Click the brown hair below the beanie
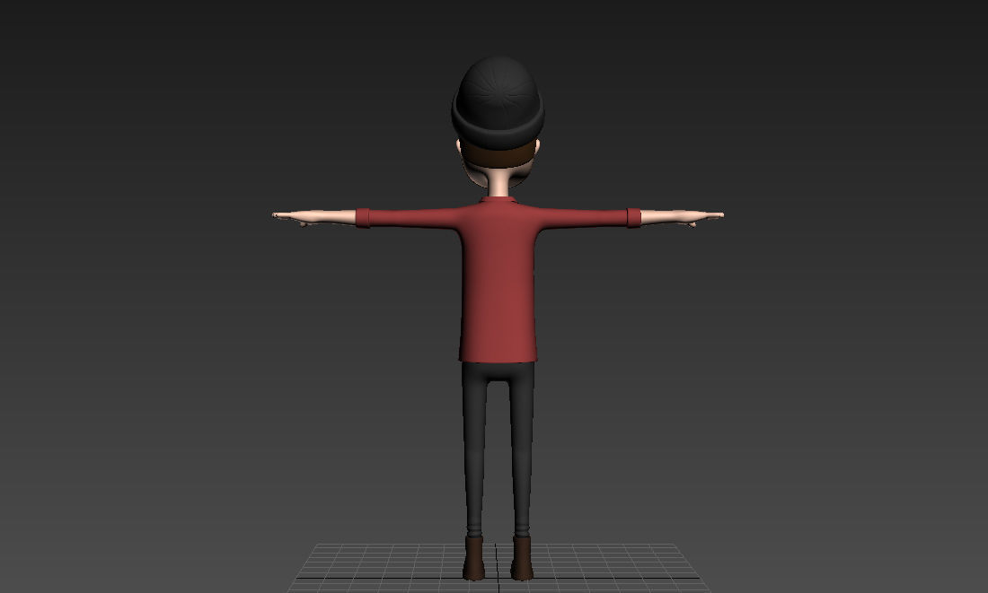Screen dimensions: 988x593 498,155
